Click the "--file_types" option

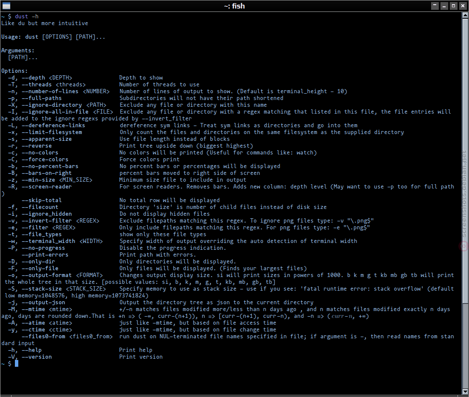42,234
